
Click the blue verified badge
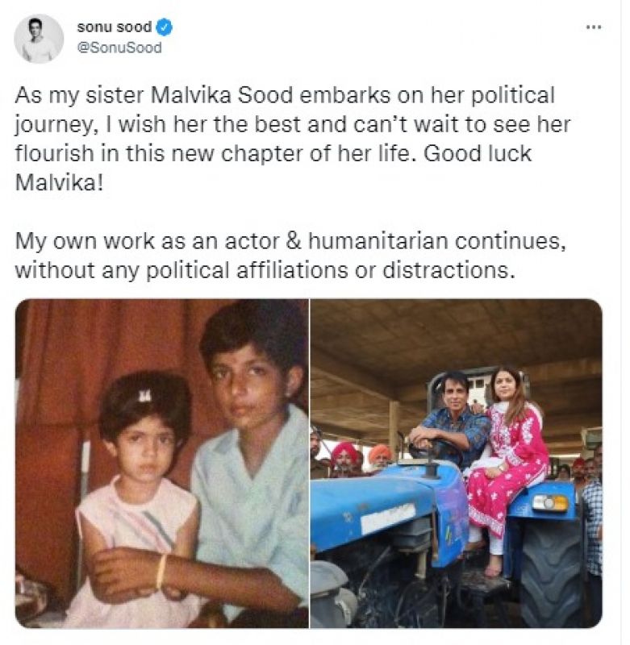point(163,27)
